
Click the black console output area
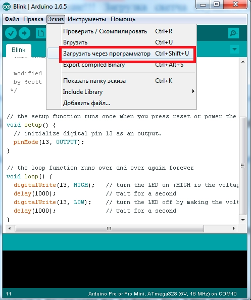pyautogui.click(x=125, y=269)
